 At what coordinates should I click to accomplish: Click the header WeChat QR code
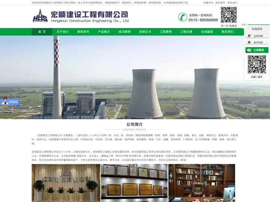229,15
